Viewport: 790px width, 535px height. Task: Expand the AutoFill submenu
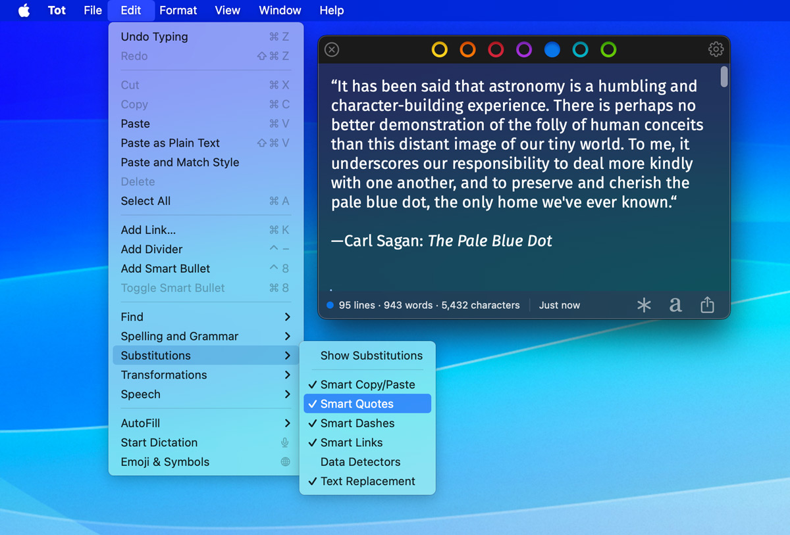point(205,423)
